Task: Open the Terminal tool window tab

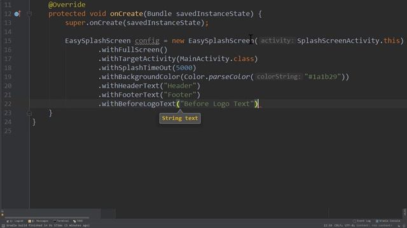Action: pyautogui.click(x=61, y=221)
